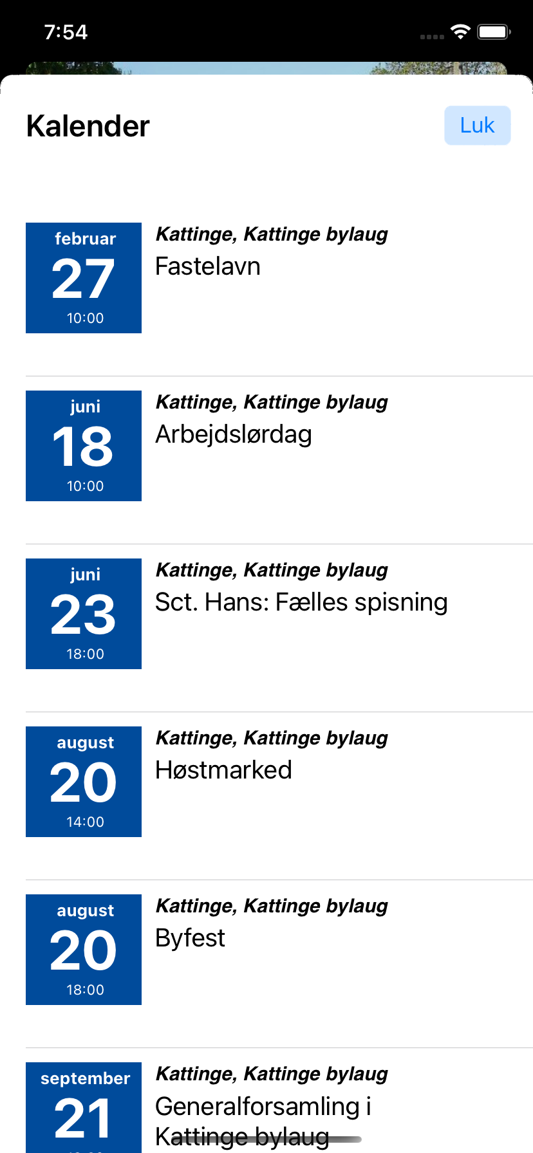Tap the februar 27 date badge
533x1153 pixels.
pos(84,278)
